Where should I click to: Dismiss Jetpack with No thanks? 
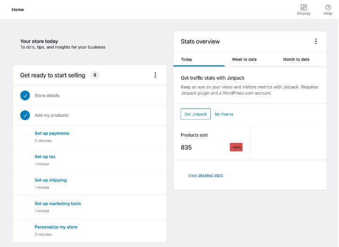pos(224,114)
